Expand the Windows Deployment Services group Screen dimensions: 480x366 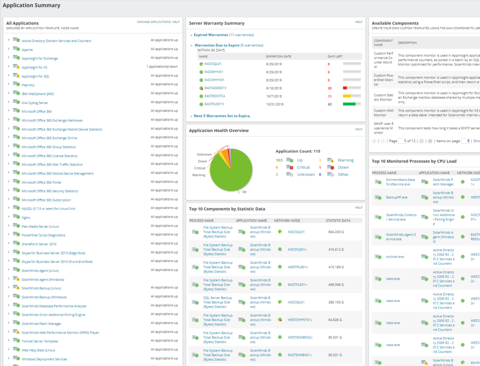8,358
